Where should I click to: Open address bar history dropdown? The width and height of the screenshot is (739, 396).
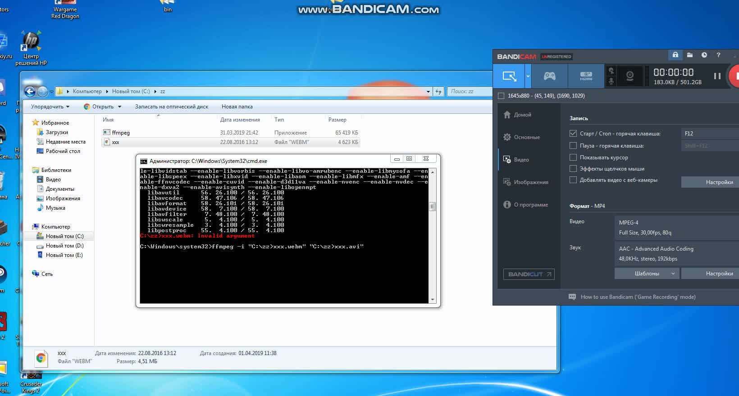[x=428, y=91]
